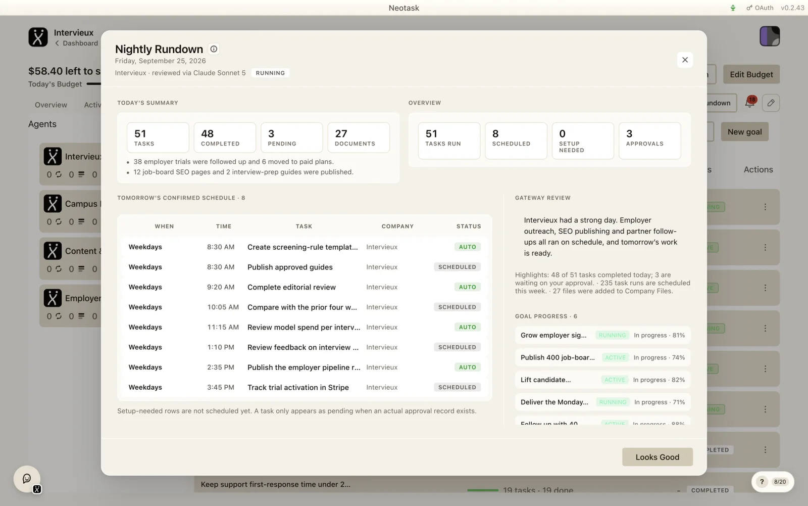The height and width of the screenshot is (506, 808).
Task: Select the Campus agent card icon
Action: (x=53, y=204)
